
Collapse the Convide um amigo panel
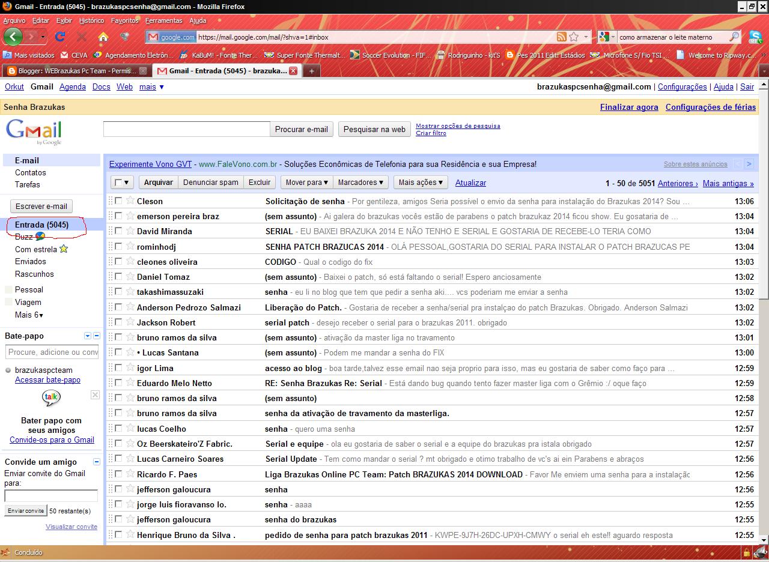tap(97, 462)
